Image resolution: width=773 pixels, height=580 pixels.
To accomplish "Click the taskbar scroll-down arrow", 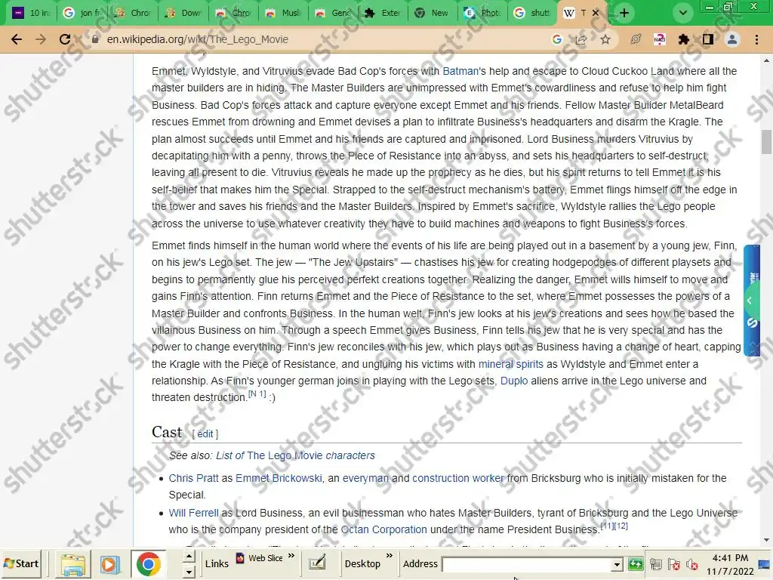I will pos(189,572).
